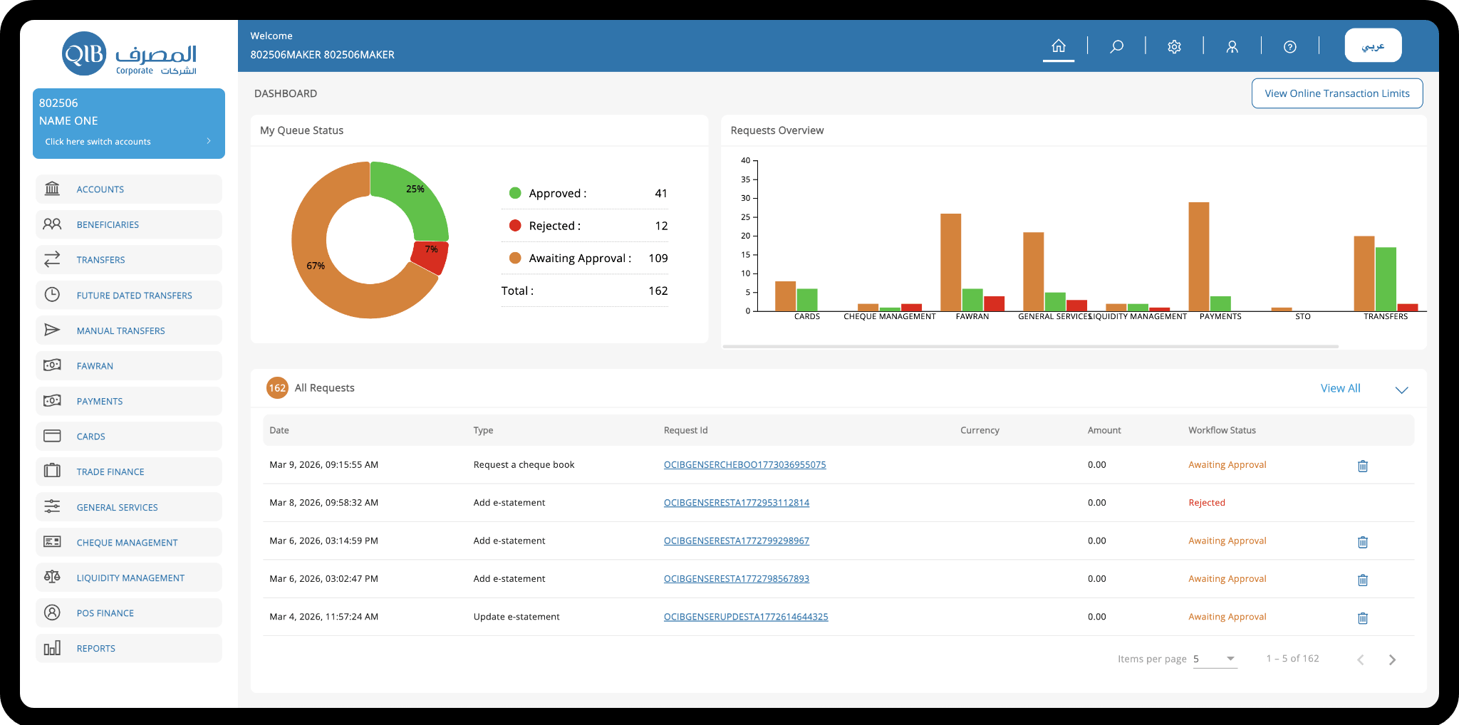Image resolution: width=1459 pixels, height=725 pixels.
Task: Delete the Request a cheque book entry
Action: click(x=1362, y=466)
